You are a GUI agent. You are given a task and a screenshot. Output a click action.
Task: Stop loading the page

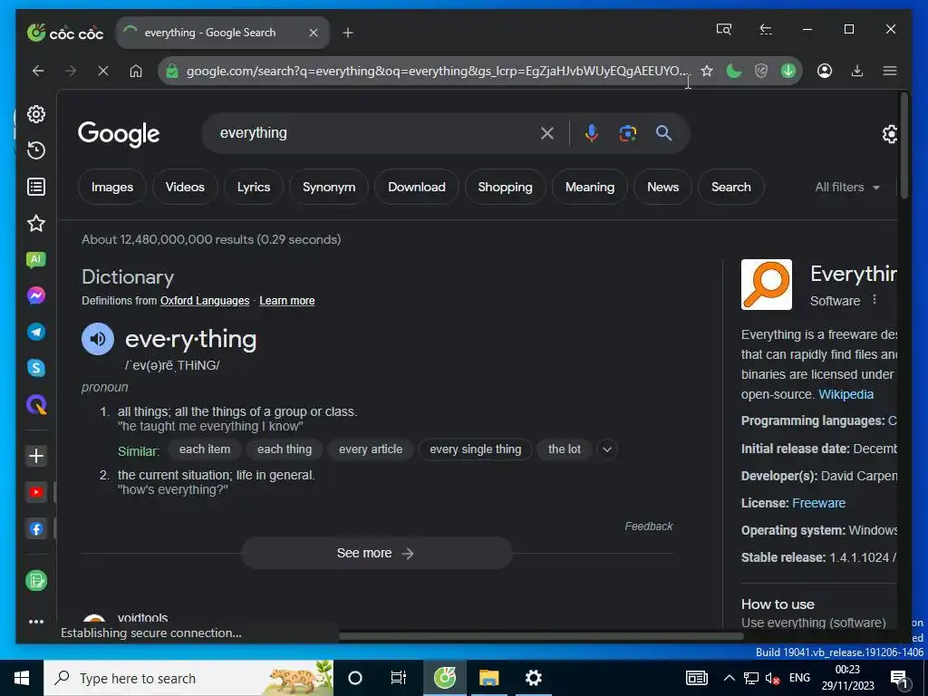click(x=103, y=71)
